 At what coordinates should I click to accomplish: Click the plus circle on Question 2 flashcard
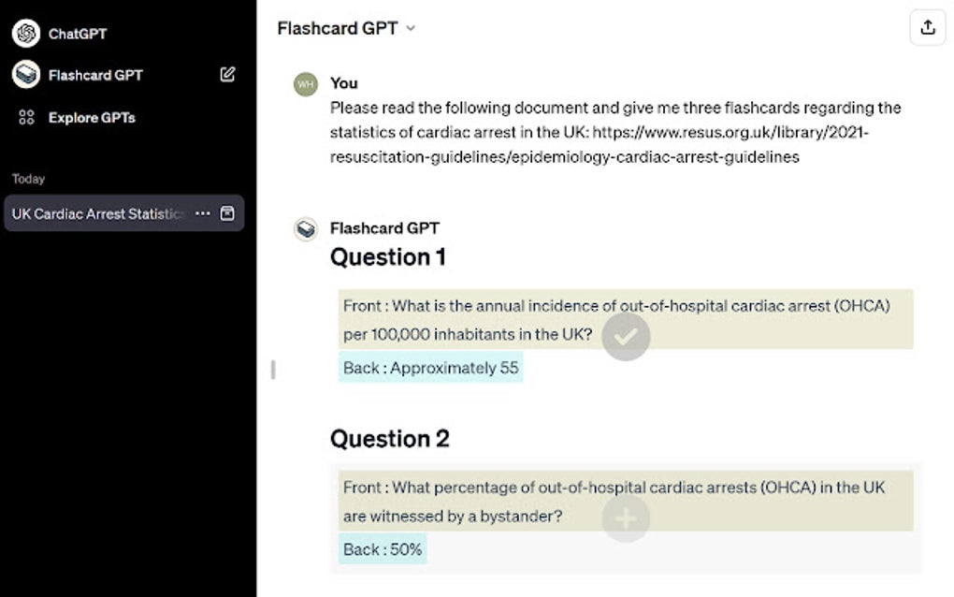tap(626, 517)
